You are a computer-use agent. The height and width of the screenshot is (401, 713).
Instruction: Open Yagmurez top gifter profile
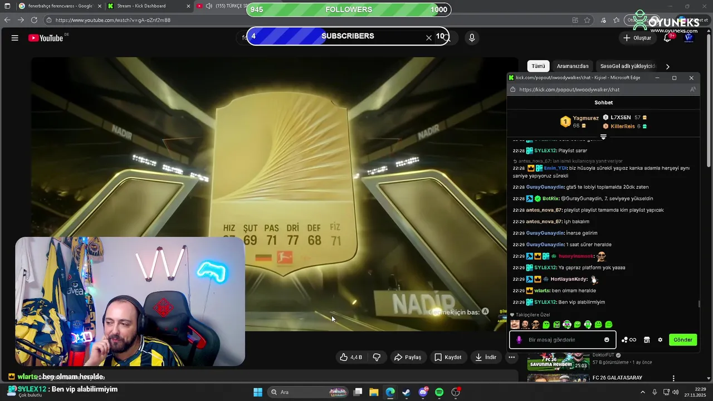pos(579,121)
